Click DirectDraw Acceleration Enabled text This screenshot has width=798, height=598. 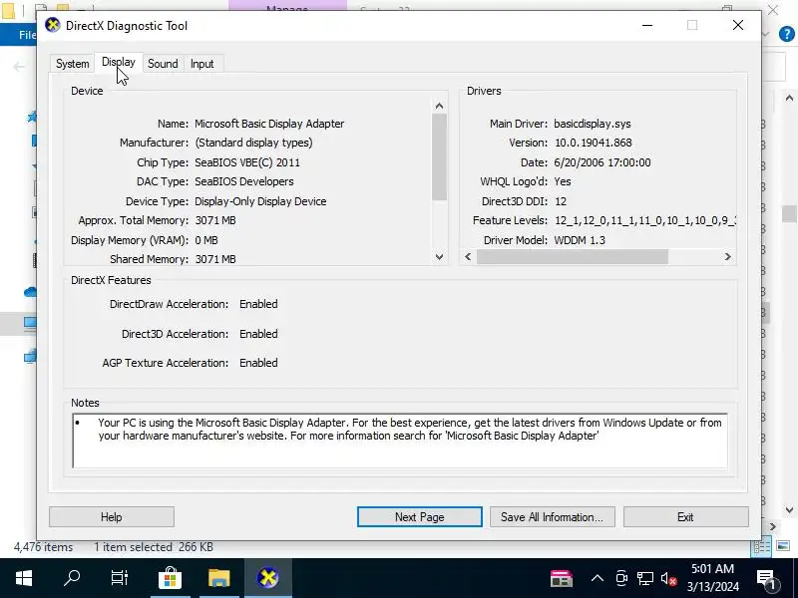coord(258,304)
